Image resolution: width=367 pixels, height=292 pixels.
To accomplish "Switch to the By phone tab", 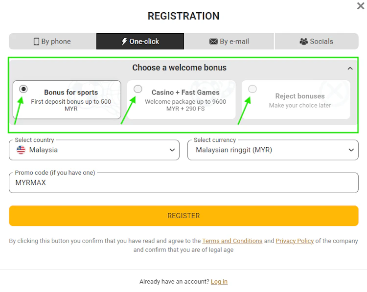I will pos(52,42).
